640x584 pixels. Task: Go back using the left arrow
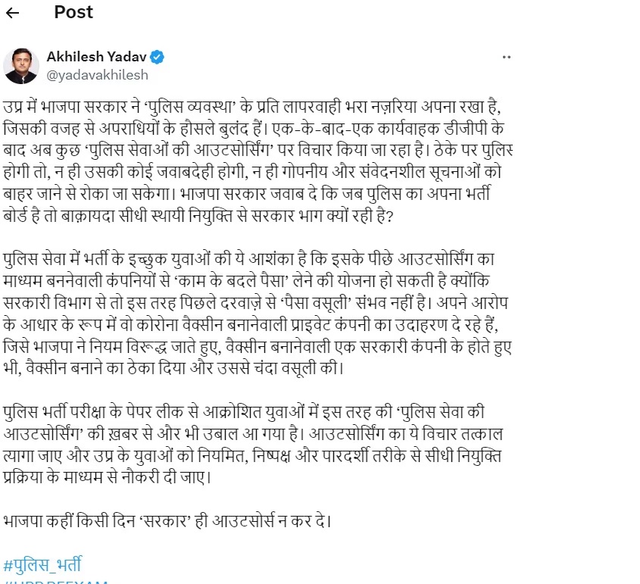click(12, 13)
